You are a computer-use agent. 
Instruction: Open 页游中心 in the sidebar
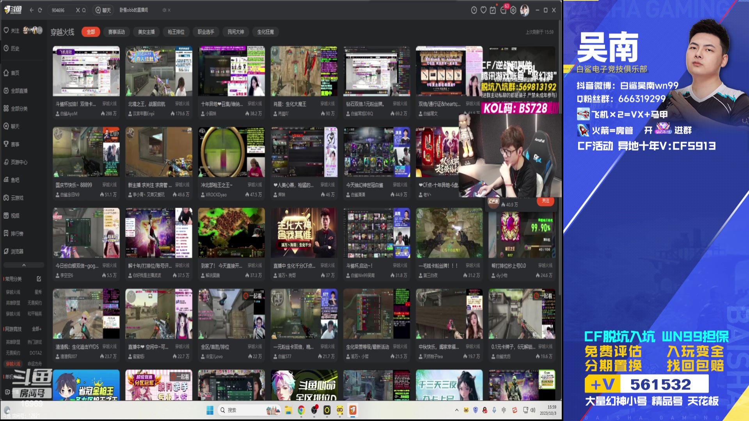pyautogui.click(x=16, y=162)
